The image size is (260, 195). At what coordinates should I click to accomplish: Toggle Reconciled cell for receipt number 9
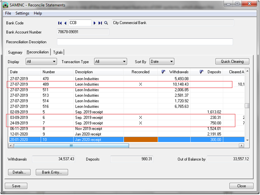coord(140,134)
